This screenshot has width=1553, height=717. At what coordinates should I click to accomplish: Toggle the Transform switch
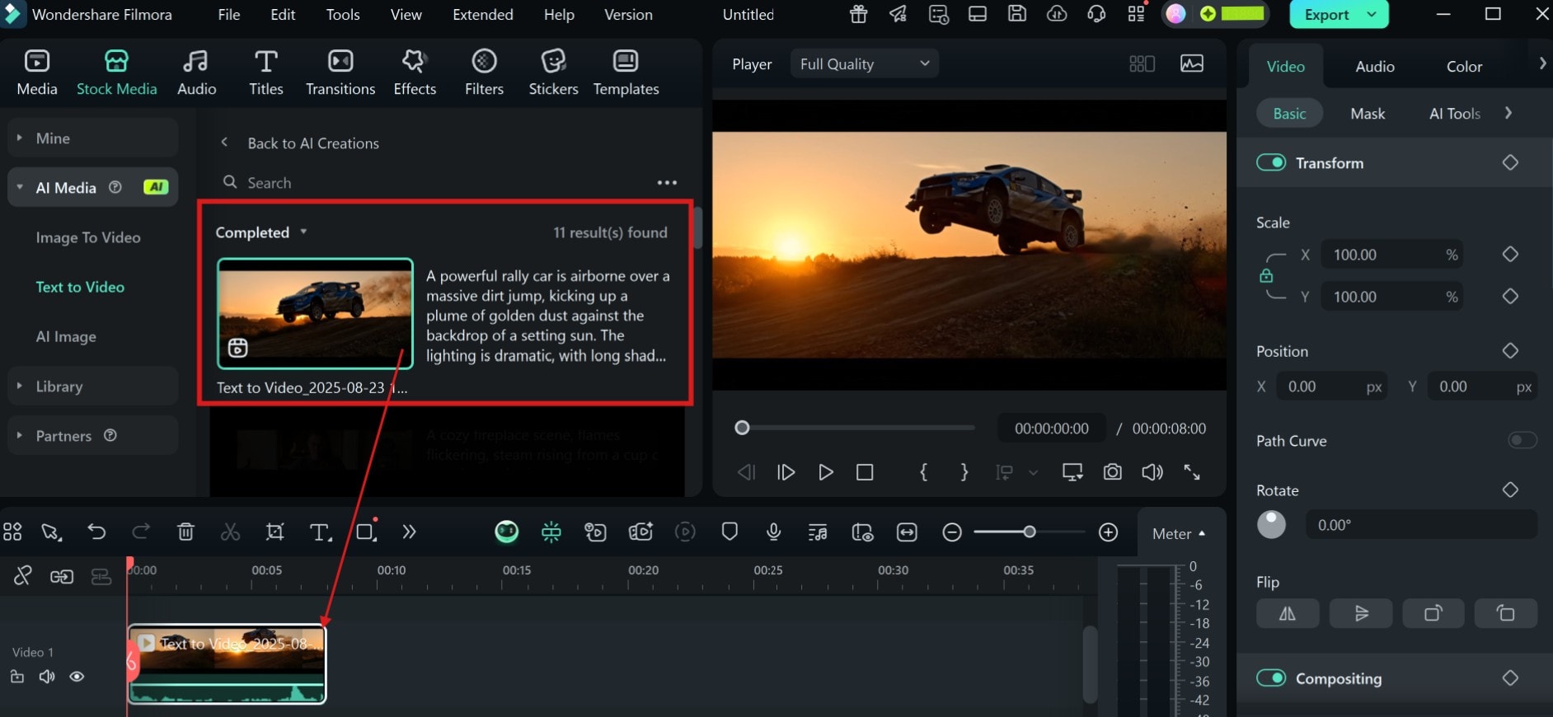[1270, 162]
